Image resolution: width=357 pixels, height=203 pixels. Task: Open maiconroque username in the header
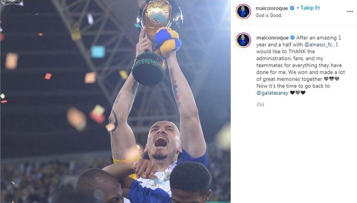coord(272,8)
